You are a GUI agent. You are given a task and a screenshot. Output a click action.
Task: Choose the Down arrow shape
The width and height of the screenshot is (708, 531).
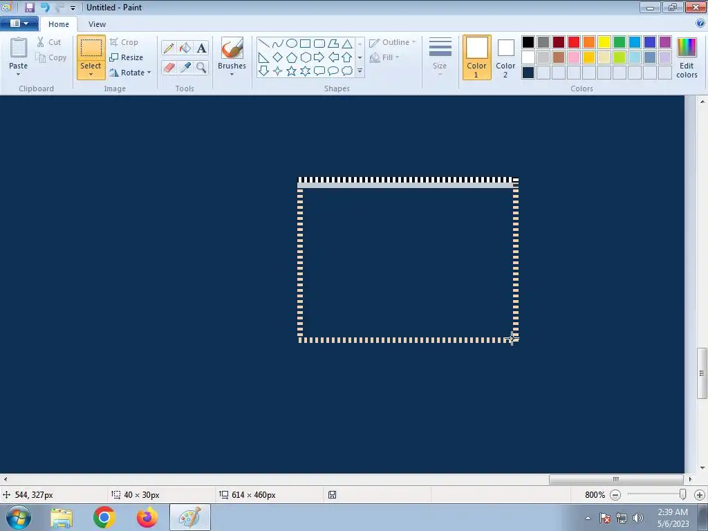(263, 71)
